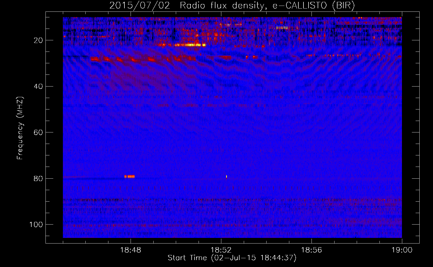The image size is (433, 267).
Task: Click the 80 MHz frequency tick label
Action: click(x=38, y=178)
